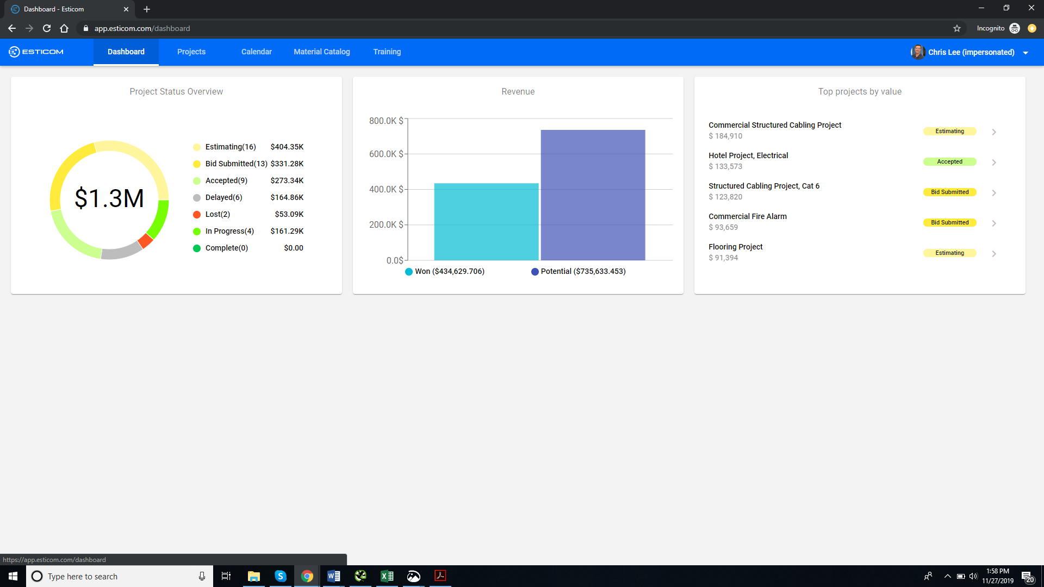Click the browser home icon
1044x587 pixels.
point(64,28)
